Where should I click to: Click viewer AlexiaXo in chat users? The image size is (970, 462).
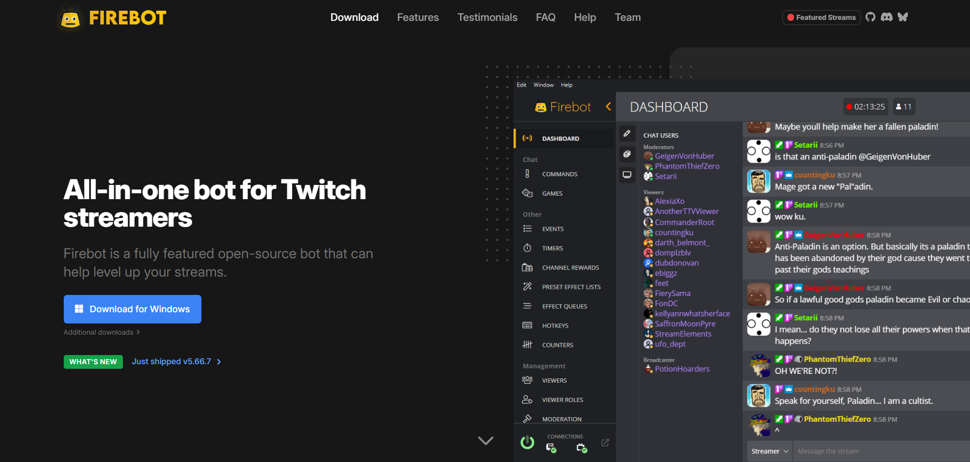point(670,201)
